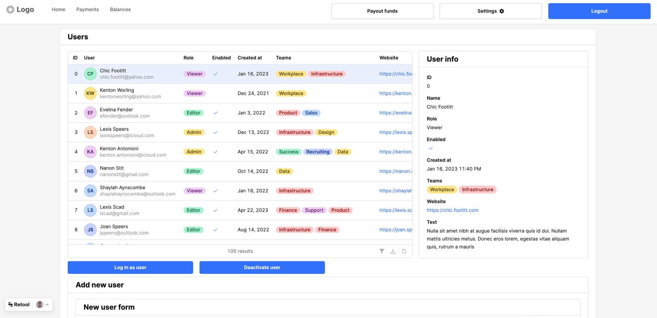Image resolution: width=657 pixels, height=318 pixels.
Task: Click Viewer role tag for Kenton Worling
Action: pos(195,93)
